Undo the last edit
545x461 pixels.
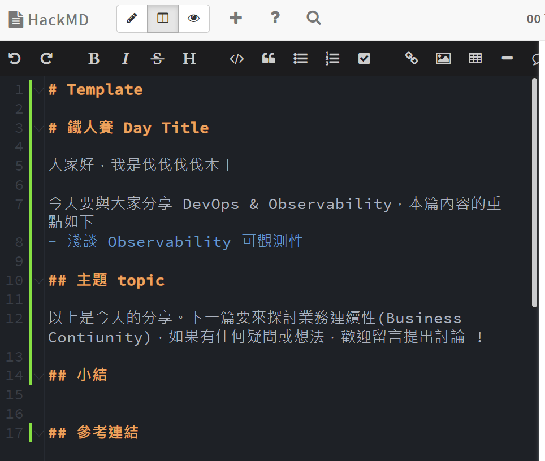pyautogui.click(x=15, y=58)
